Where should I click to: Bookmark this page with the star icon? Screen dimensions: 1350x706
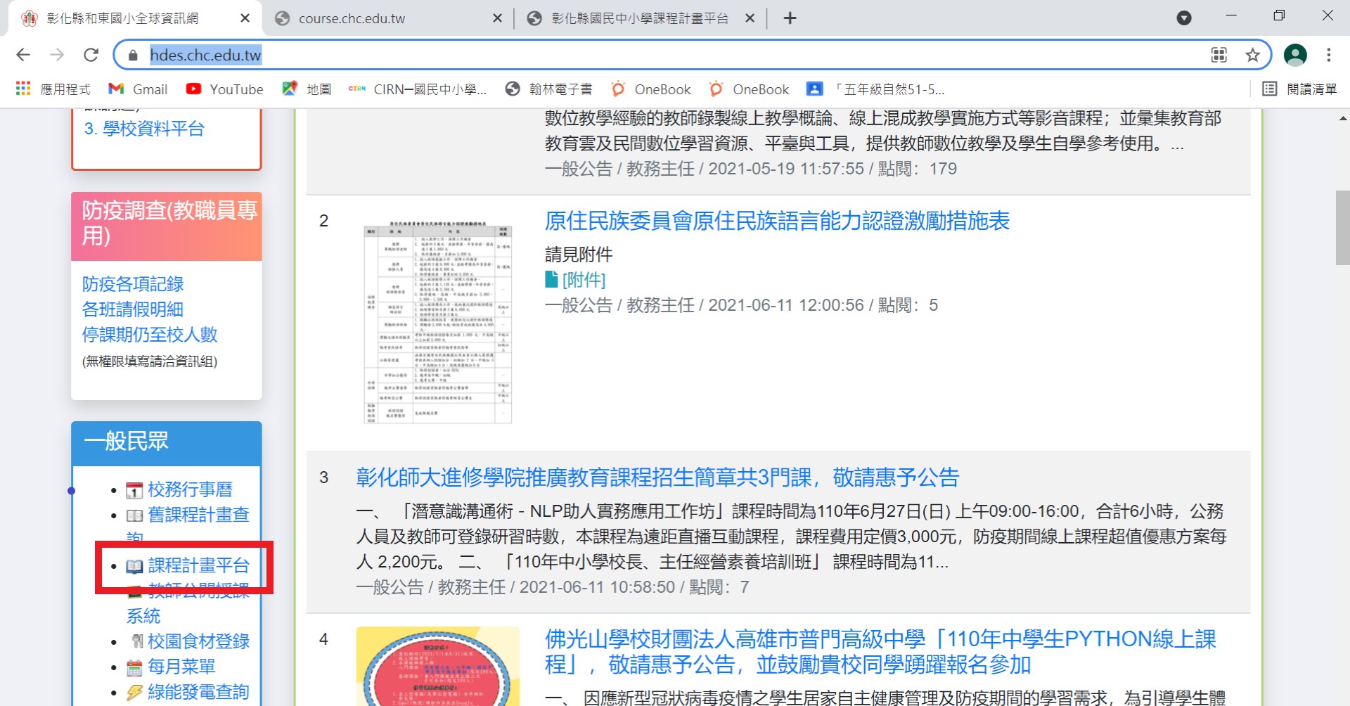[x=1252, y=55]
